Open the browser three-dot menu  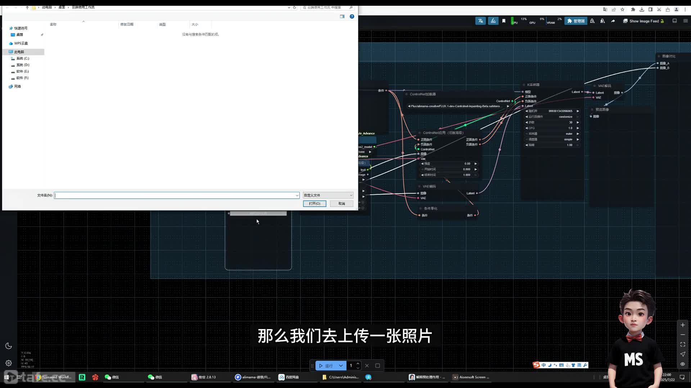[x=685, y=10]
